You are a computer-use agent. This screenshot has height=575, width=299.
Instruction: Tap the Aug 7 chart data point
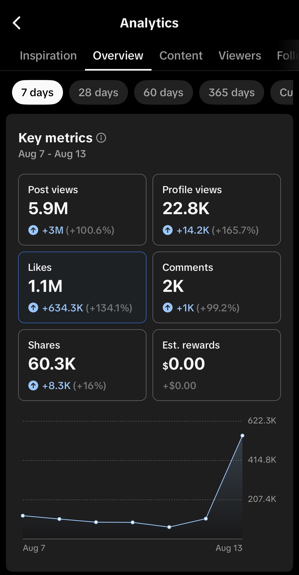pos(23,515)
